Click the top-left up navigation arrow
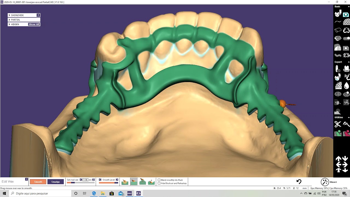 pos(339,159)
